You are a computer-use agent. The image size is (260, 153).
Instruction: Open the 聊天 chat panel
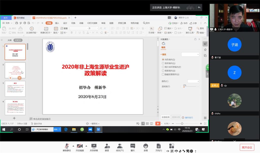tap(133, 146)
